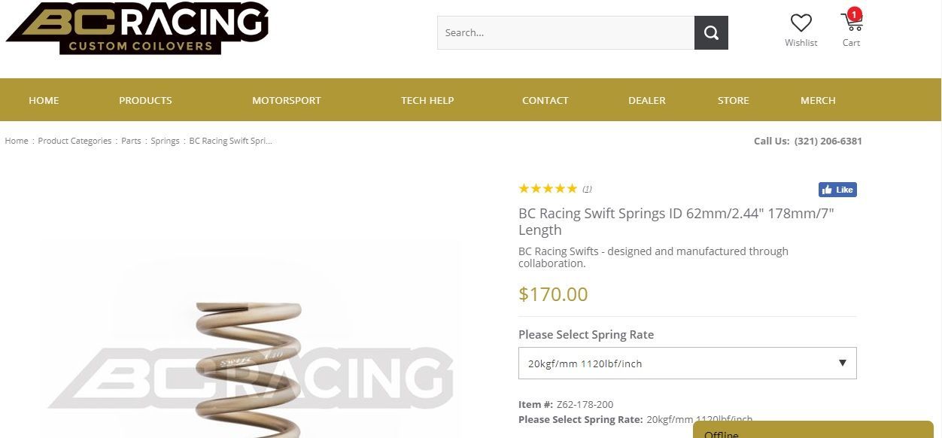Image resolution: width=942 pixels, height=438 pixels.
Task: Click Home in the breadcrumb trail
Action: [x=17, y=141]
